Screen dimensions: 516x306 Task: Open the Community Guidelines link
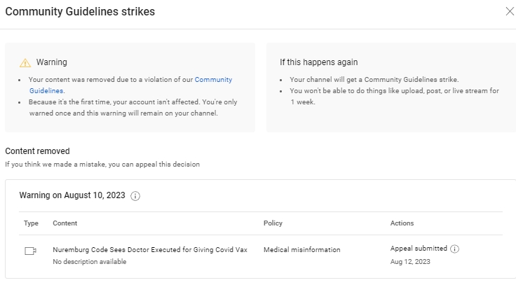[x=213, y=80]
